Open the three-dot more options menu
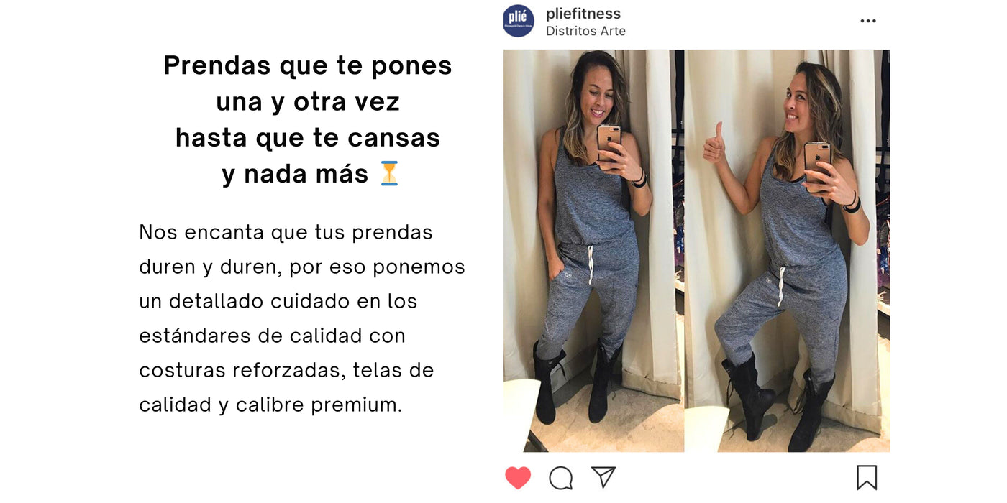Image resolution: width=1007 pixels, height=503 pixels. pyautogui.click(x=868, y=21)
